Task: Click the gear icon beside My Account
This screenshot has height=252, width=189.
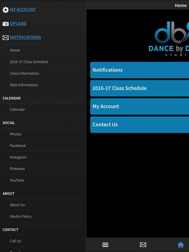Action: [6, 10]
